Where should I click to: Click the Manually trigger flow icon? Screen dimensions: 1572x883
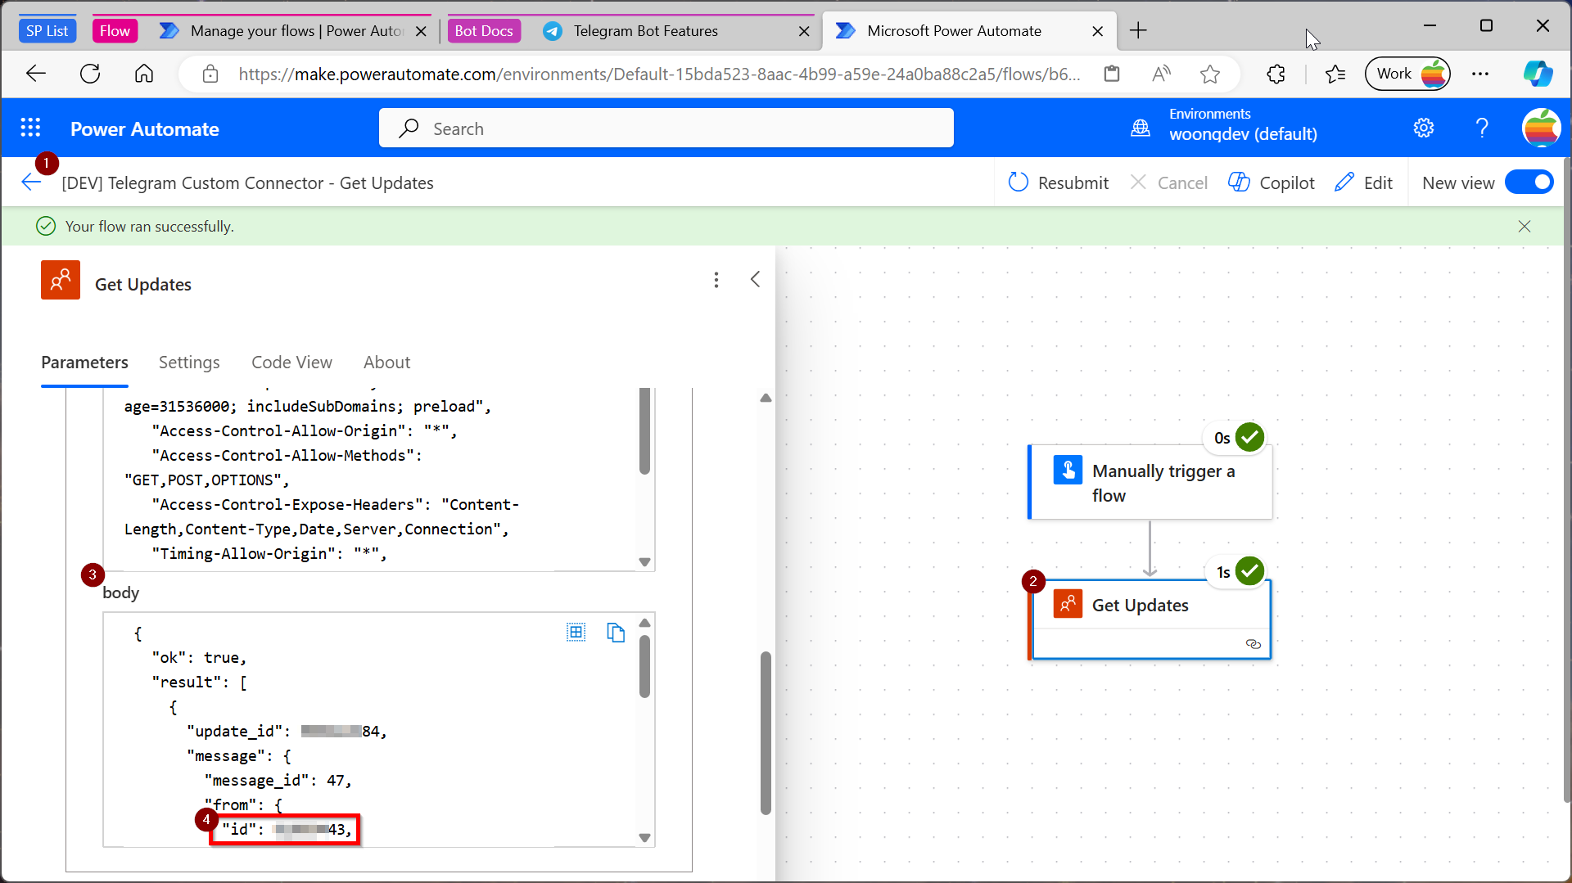tap(1068, 471)
